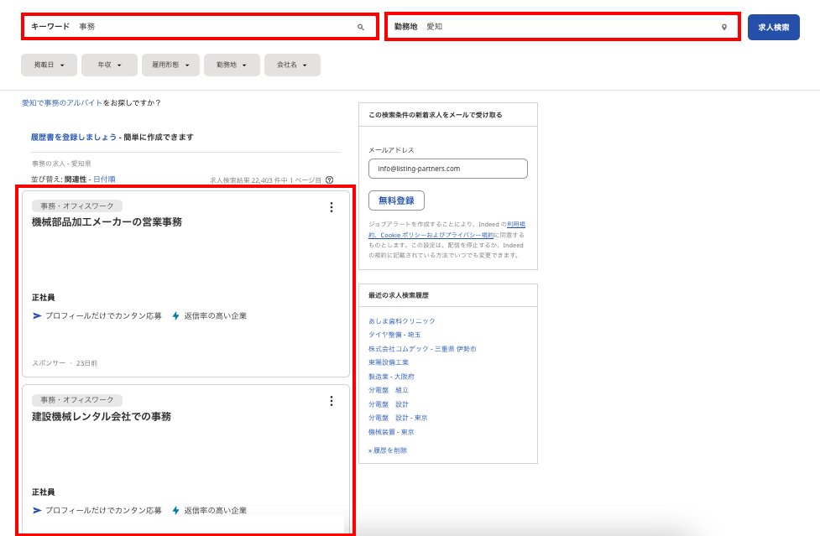Open the 雇用形態 filter dropdown
820x536 pixels.
(170, 65)
